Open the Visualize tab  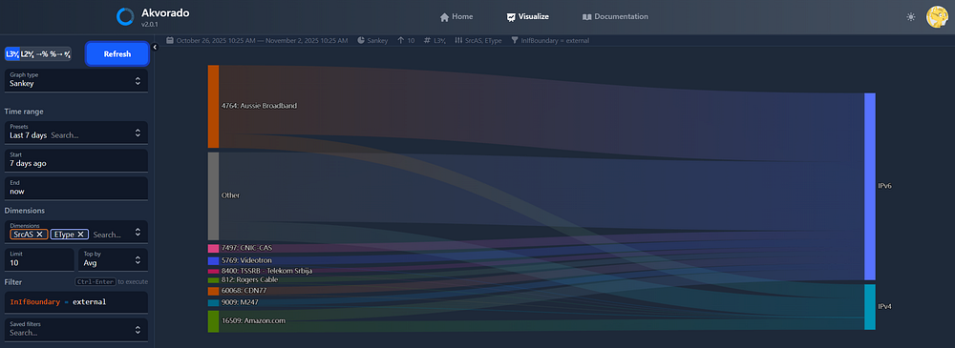coord(527,17)
